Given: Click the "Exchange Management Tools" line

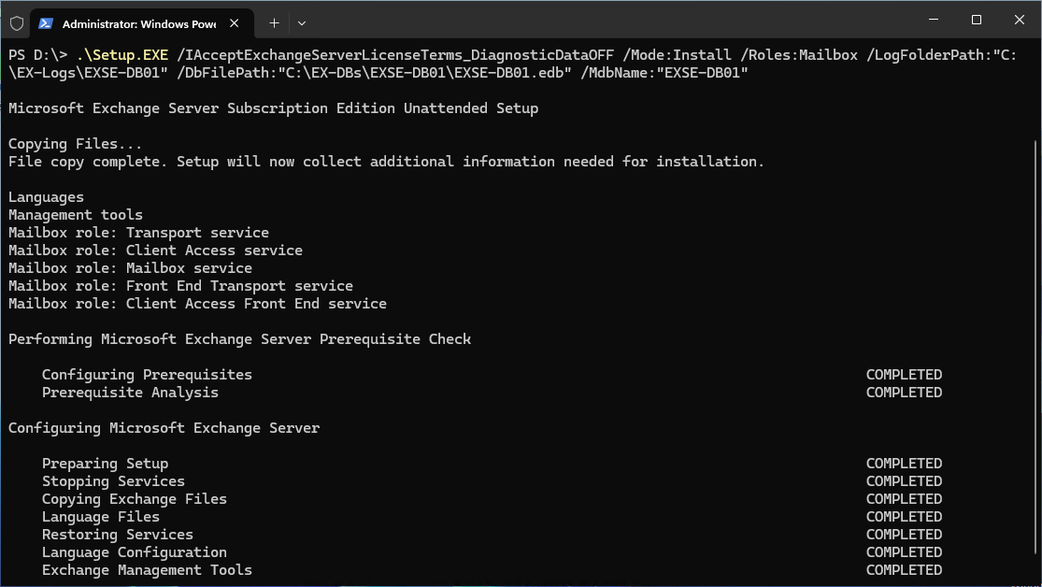Looking at the screenshot, I should click(x=147, y=570).
